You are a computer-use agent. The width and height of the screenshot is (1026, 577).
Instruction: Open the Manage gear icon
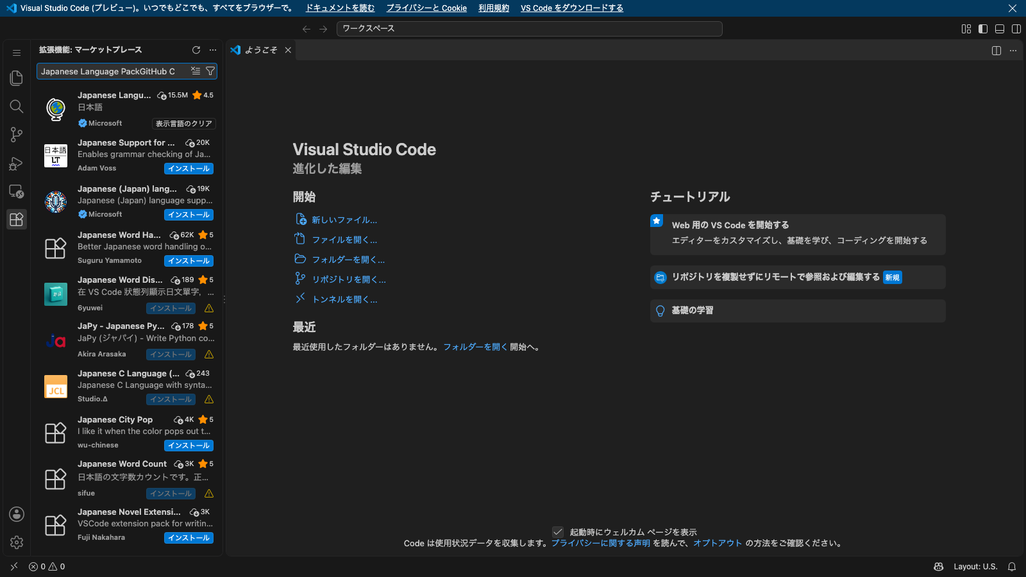(17, 542)
